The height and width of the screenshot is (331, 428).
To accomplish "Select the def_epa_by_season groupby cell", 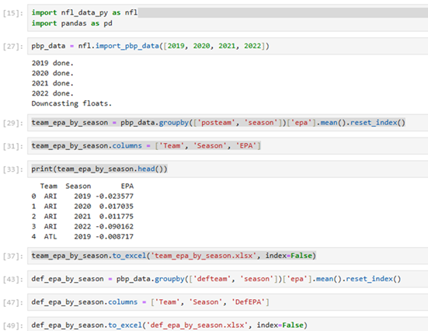I will tap(228, 279).
